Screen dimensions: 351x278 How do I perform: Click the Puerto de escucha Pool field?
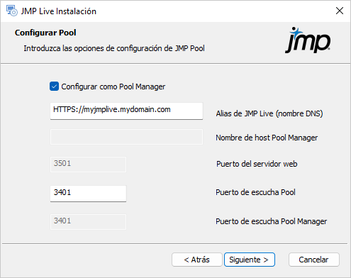88,194
